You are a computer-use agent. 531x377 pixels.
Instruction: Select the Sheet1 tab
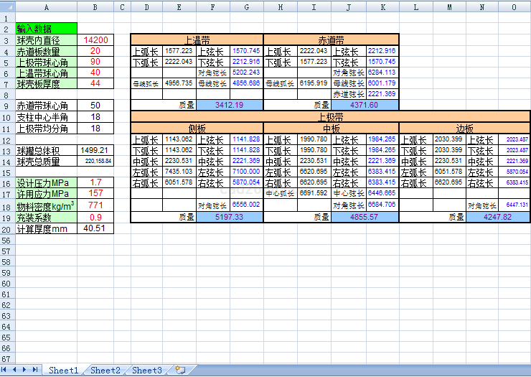point(63,370)
